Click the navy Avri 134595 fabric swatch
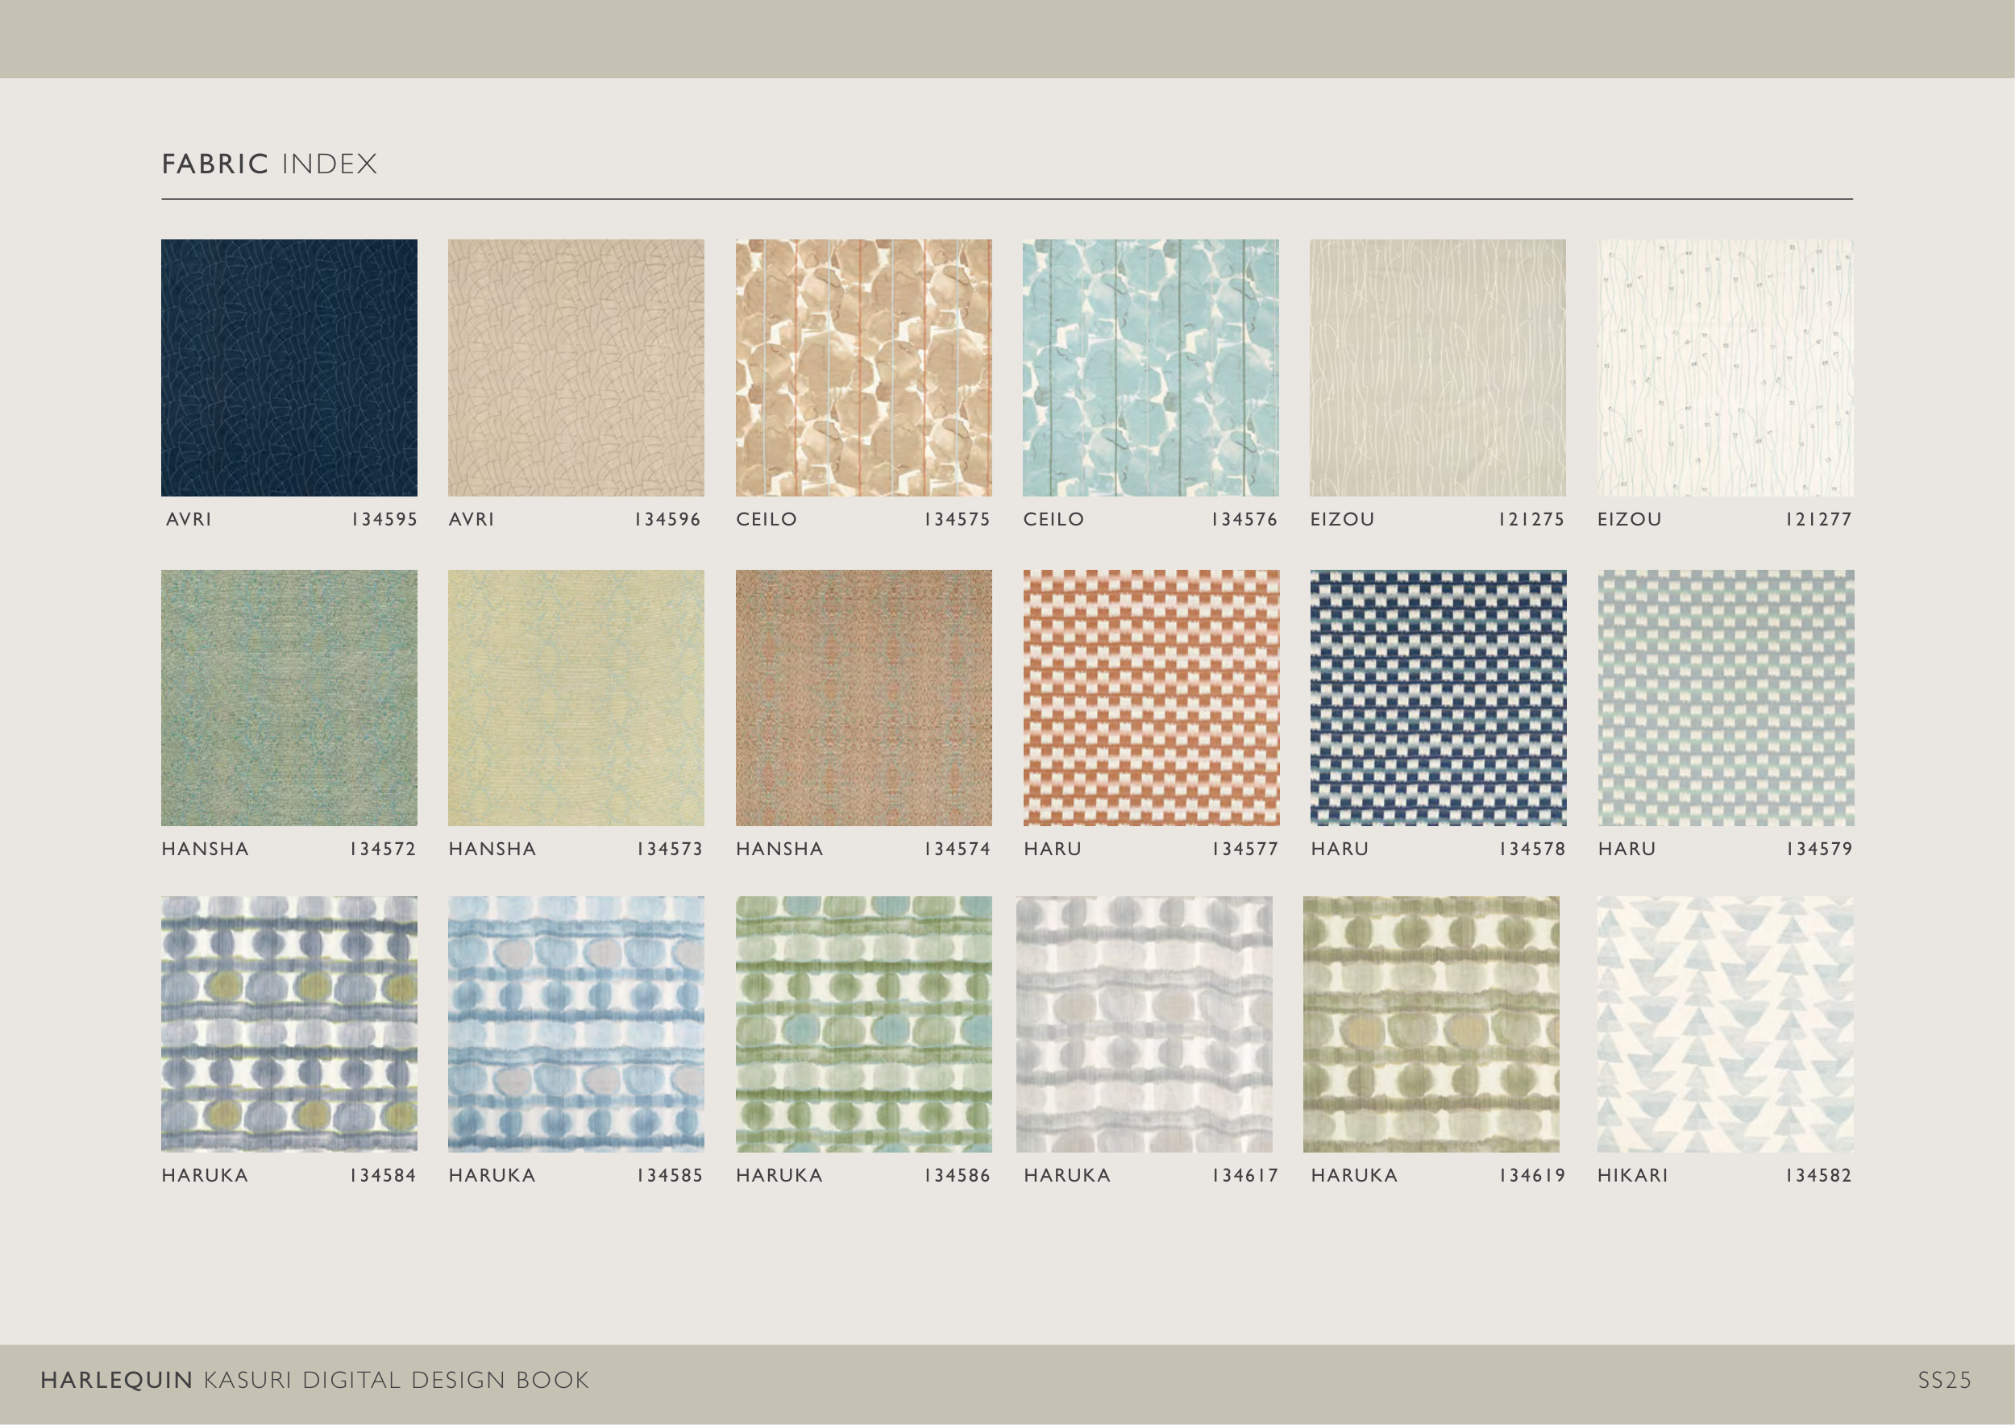The width and height of the screenshot is (2015, 1425). [x=289, y=368]
